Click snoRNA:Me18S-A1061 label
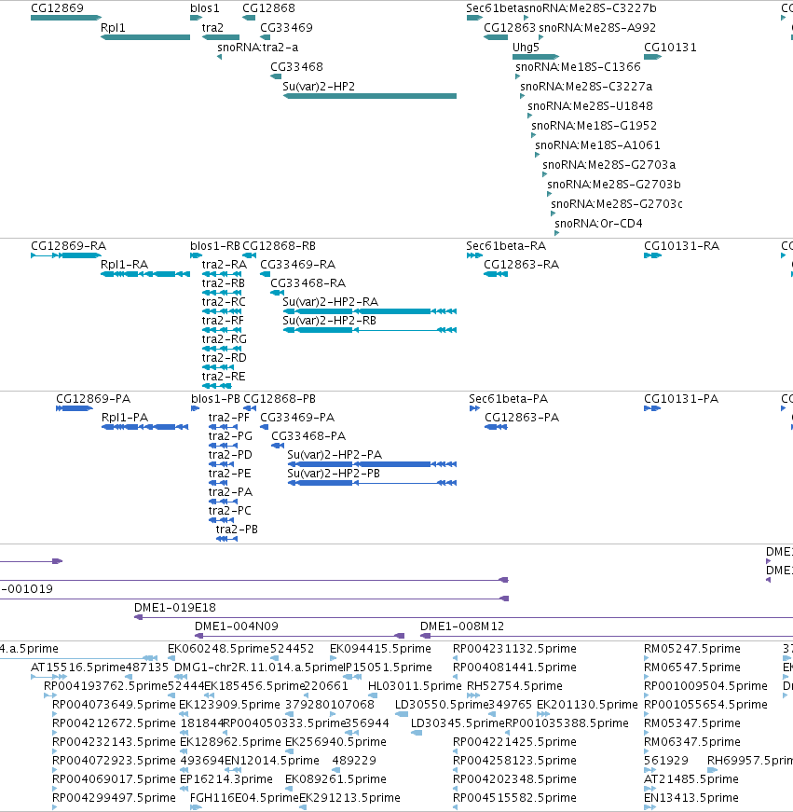The image size is (793, 812). click(598, 145)
